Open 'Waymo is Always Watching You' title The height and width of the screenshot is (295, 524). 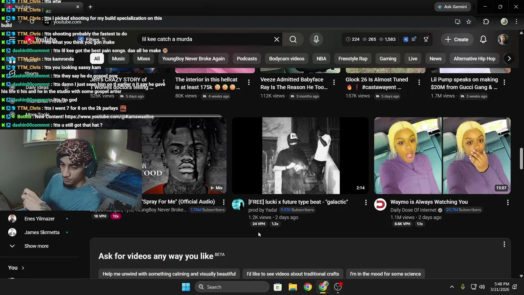point(429,202)
